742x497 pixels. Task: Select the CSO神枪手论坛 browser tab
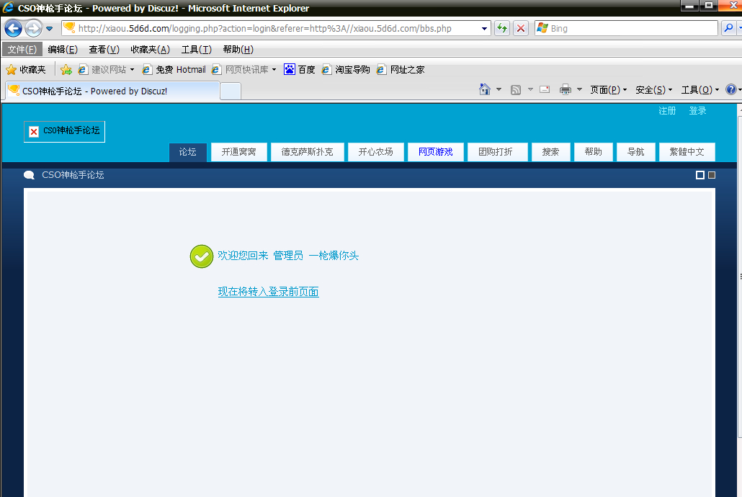coord(112,91)
